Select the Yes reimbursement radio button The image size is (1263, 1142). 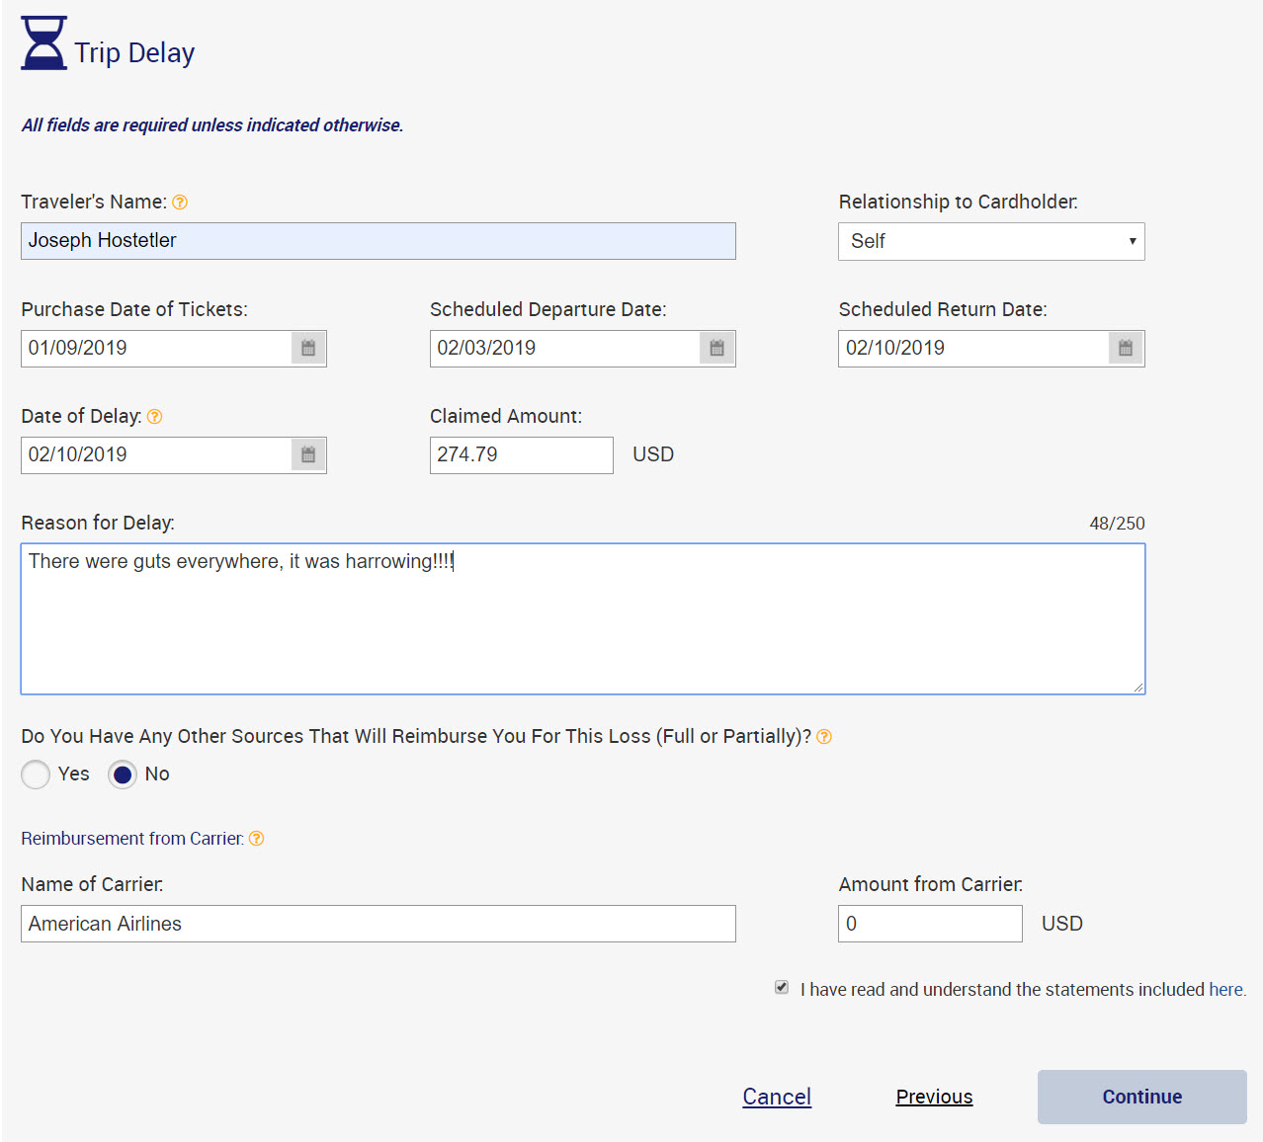(x=36, y=775)
